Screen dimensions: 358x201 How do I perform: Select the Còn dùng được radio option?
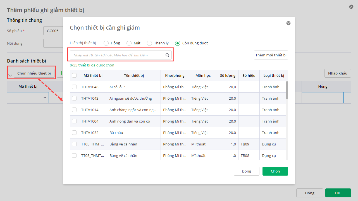click(178, 43)
